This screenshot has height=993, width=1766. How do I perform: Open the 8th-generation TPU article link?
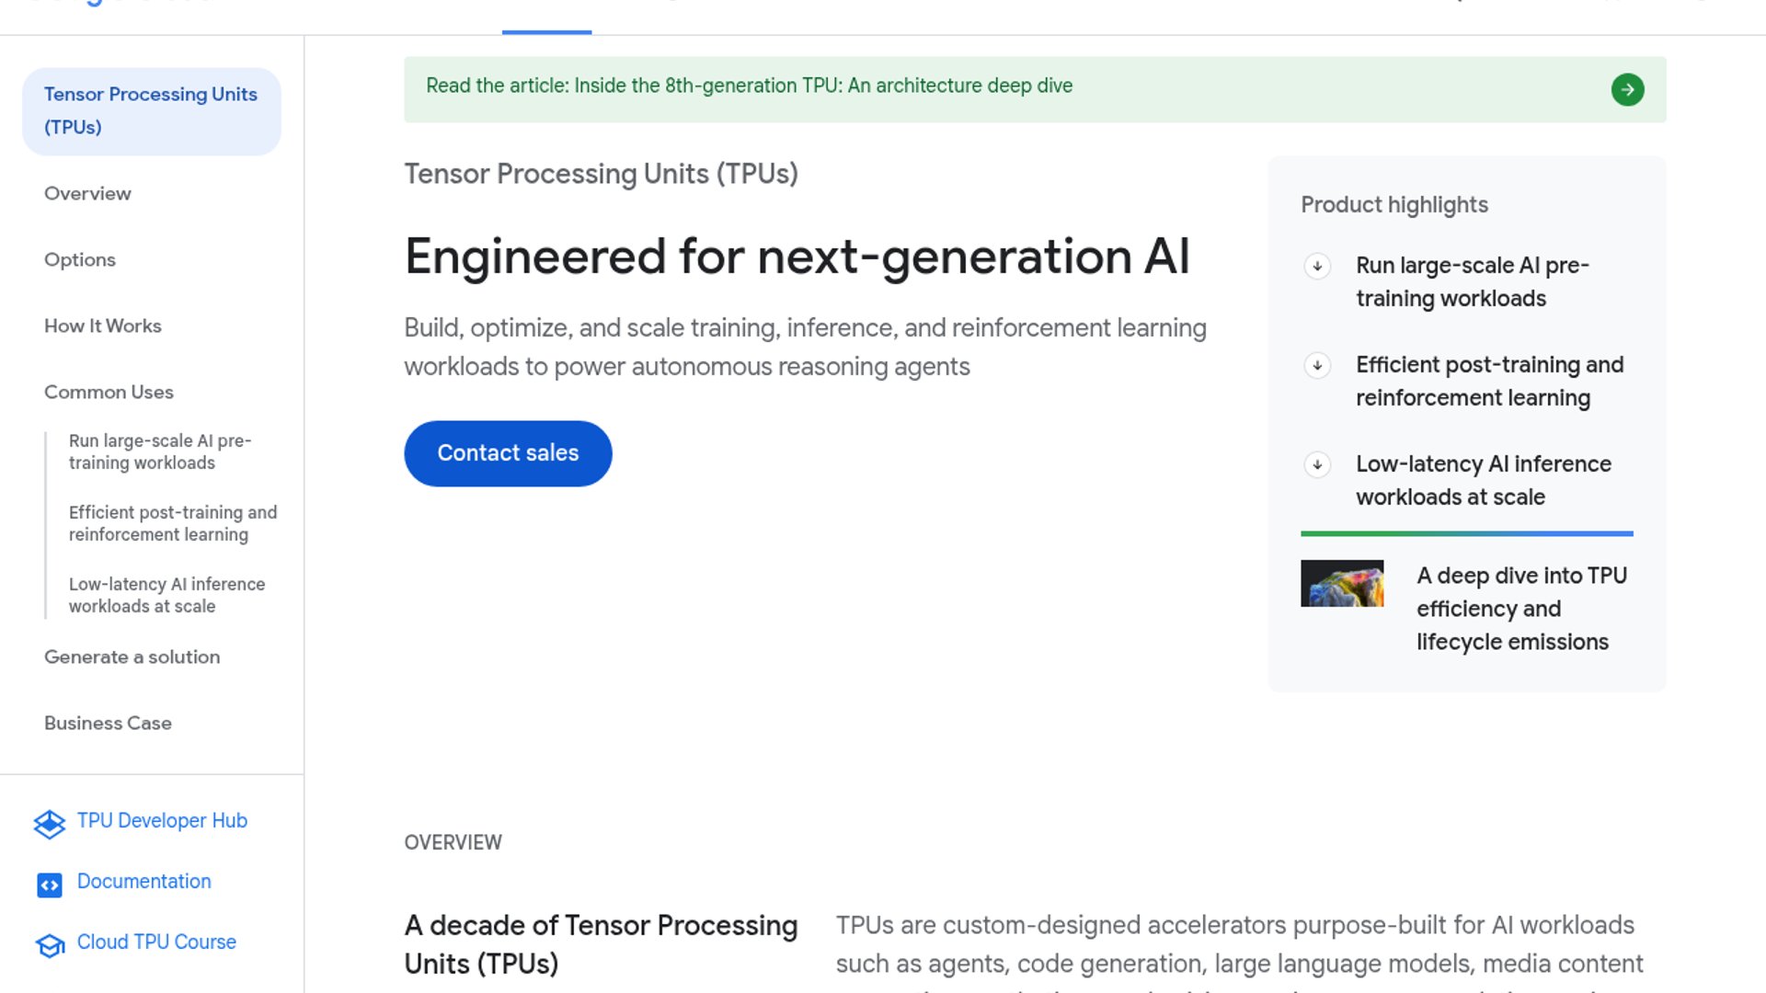point(750,85)
